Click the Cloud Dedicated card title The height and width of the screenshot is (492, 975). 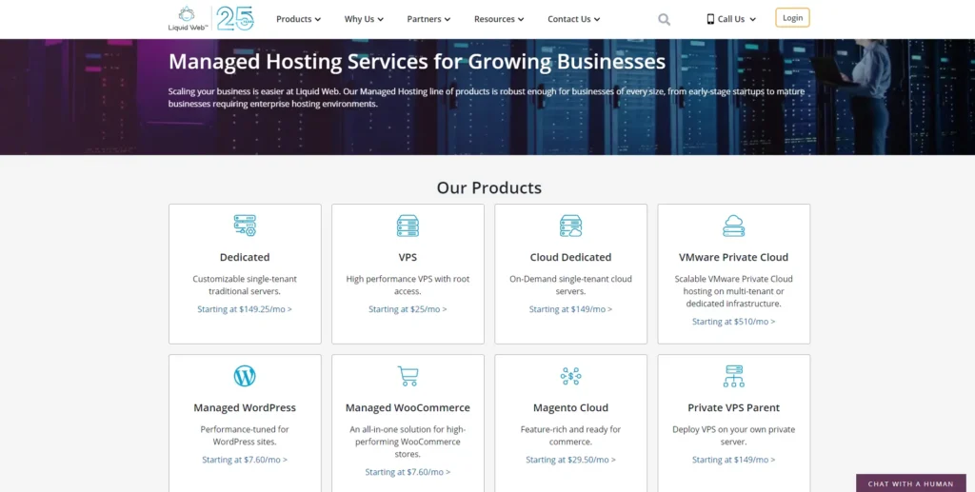pos(570,257)
